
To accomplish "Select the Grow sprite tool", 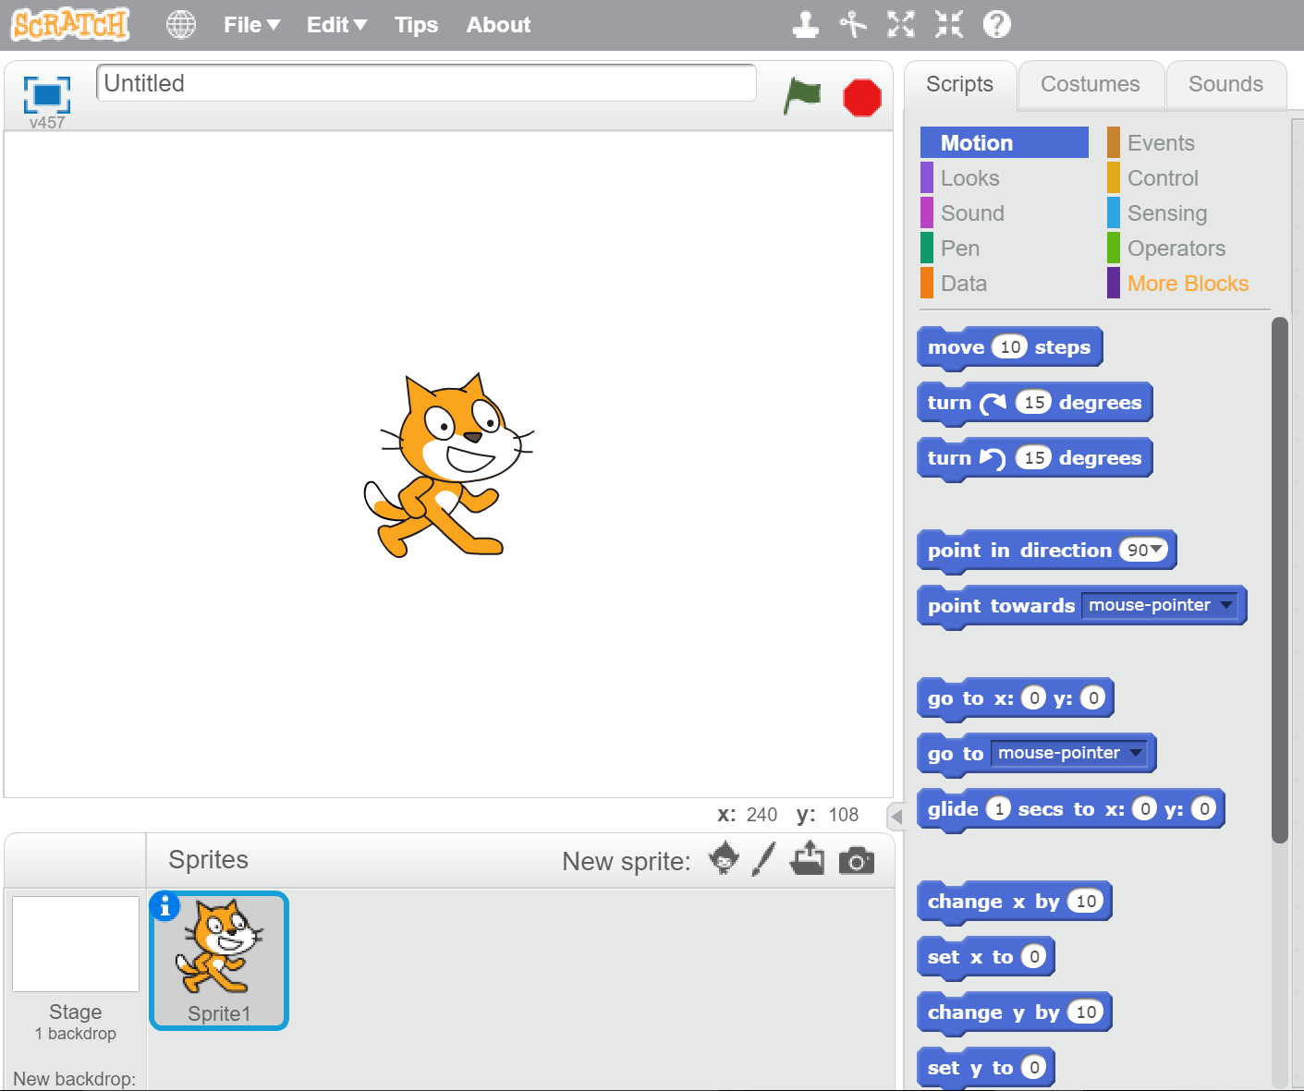I will click(x=901, y=25).
